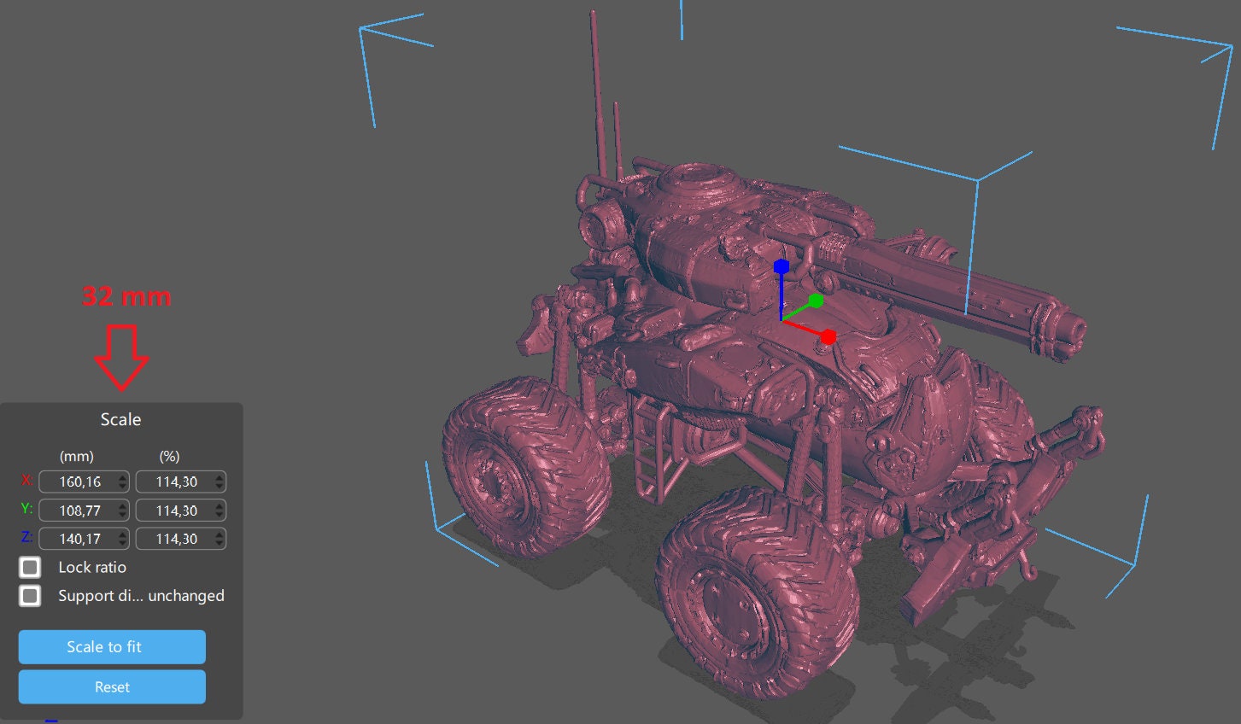
Task: Click into the Z size field in mm
Action: (x=79, y=539)
